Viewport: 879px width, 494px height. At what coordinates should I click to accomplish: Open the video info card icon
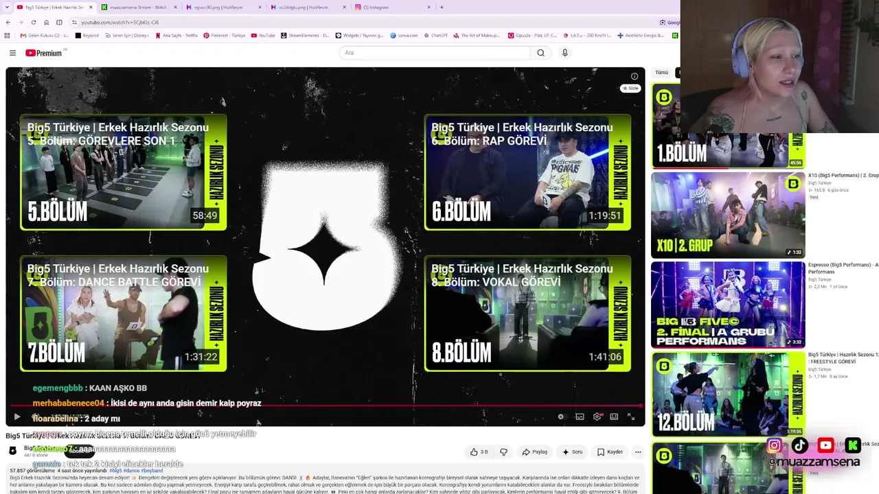click(635, 76)
